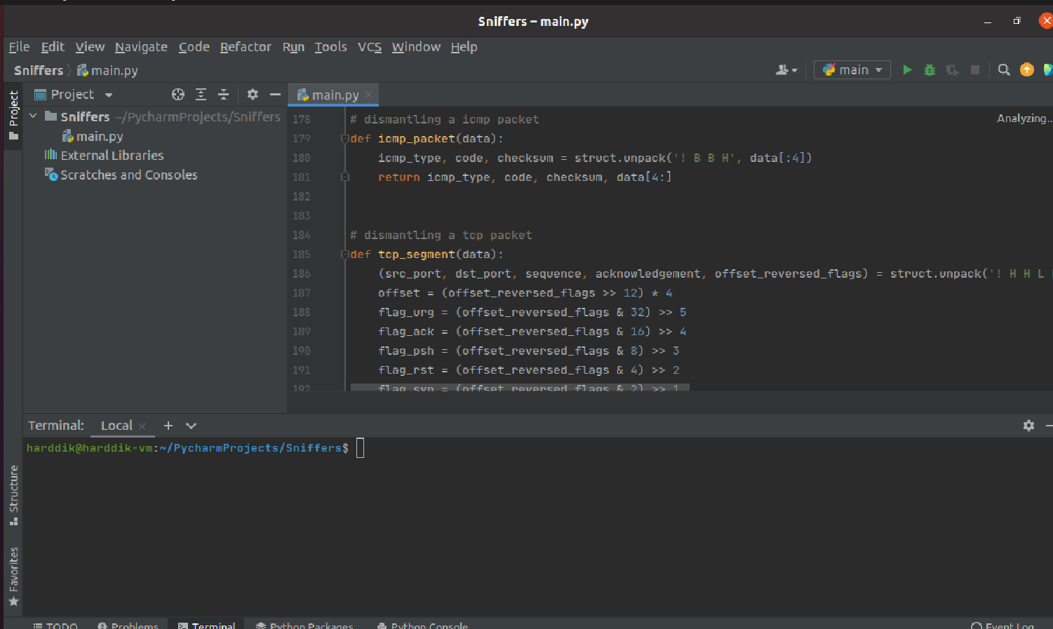Viewport: 1053px width, 629px height.
Task: Select main.py in the project tree
Action: 93,136
